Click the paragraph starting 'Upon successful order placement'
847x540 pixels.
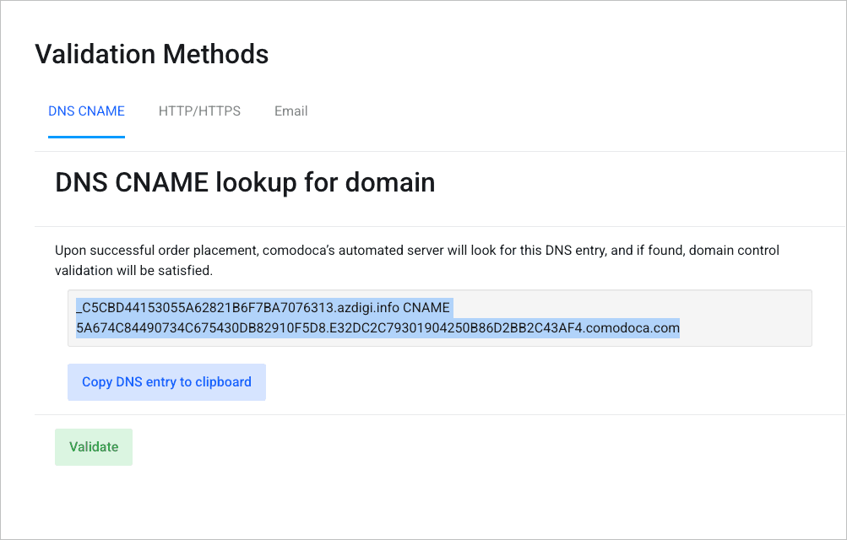pyautogui.click(x=417, y=261)
